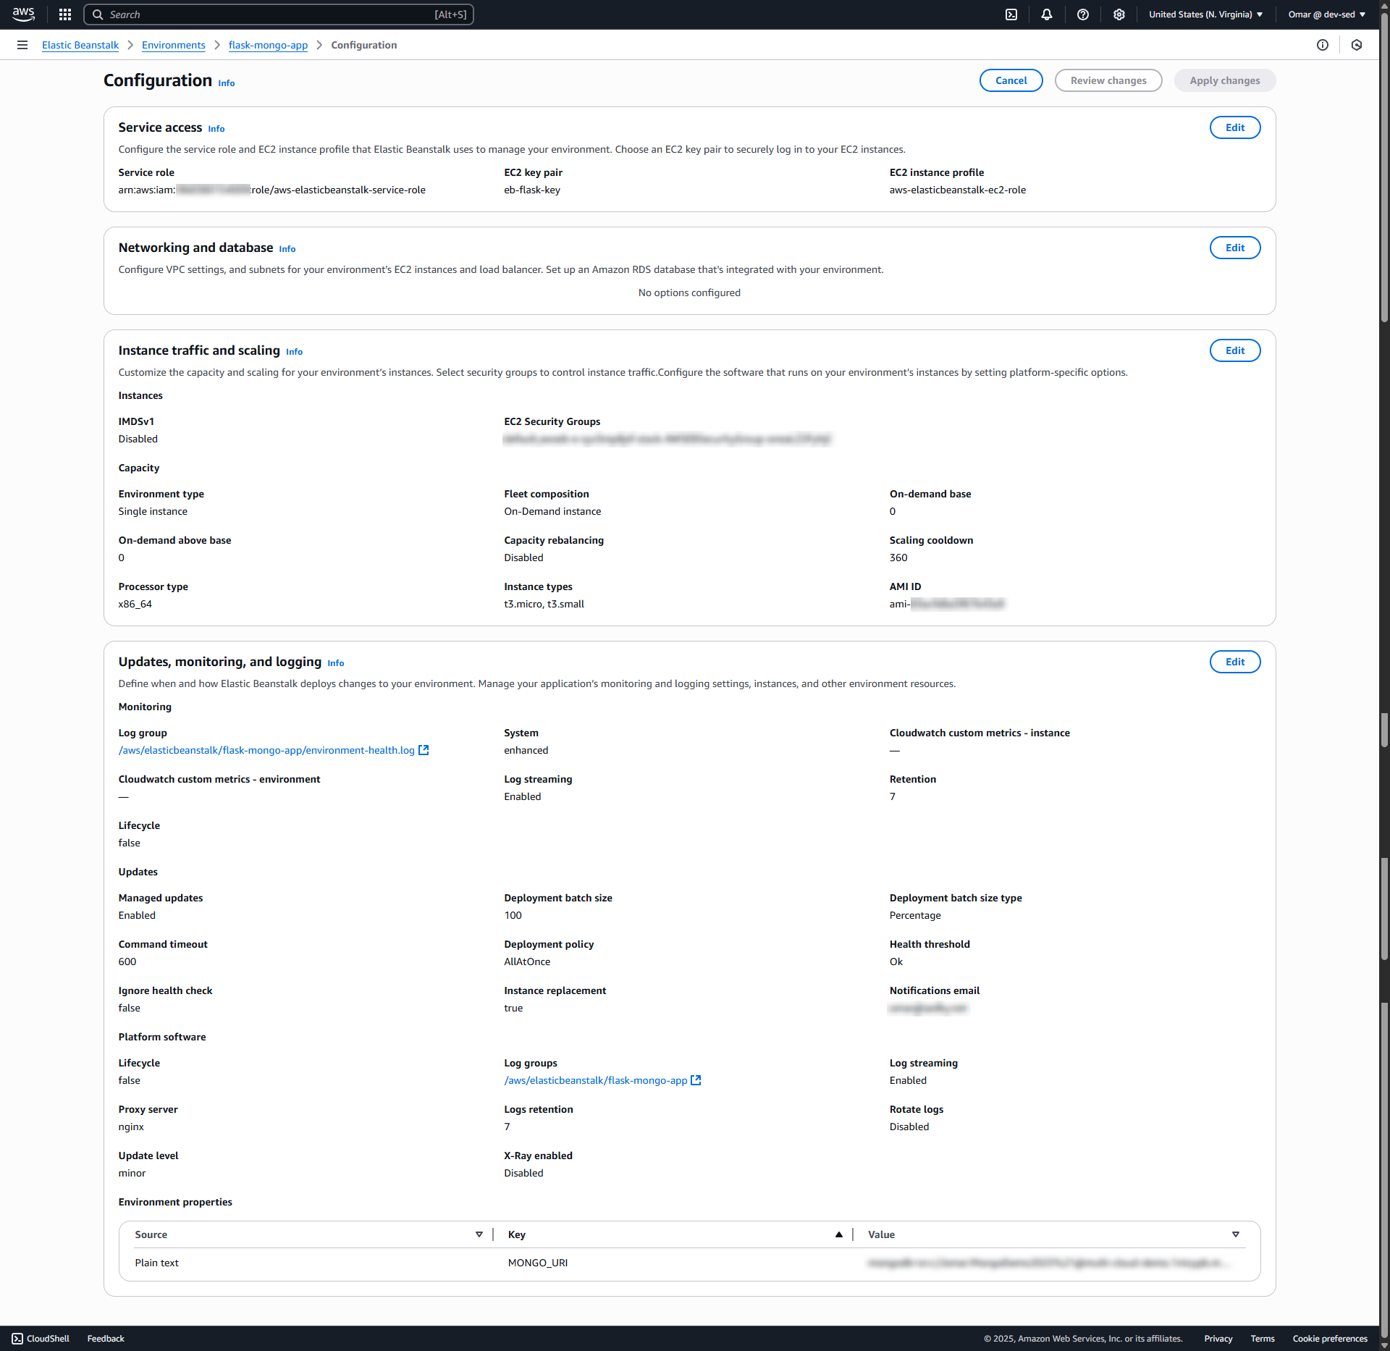Select the Command timeout value 600

127,961
